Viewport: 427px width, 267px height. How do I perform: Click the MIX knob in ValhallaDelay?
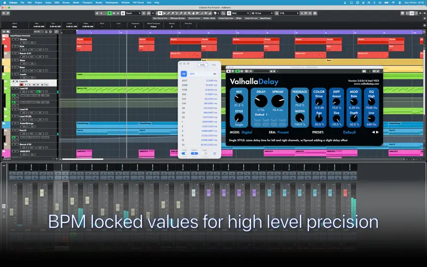point(239,98)
